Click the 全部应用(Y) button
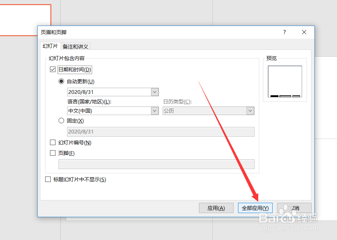This screenshot has width=337, height=240. (x=255, y=208)
